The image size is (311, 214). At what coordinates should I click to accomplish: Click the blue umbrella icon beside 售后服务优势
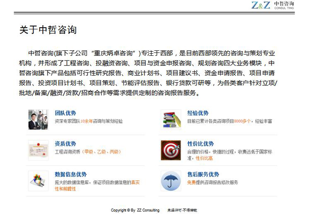click(171, 181)
